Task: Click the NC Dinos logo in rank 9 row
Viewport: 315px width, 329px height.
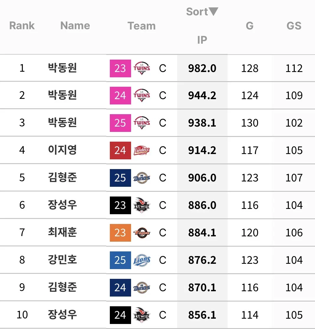Action: pos(142,288)
